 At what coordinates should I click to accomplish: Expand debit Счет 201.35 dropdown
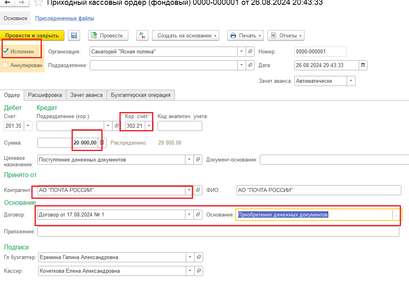(28, 126)
